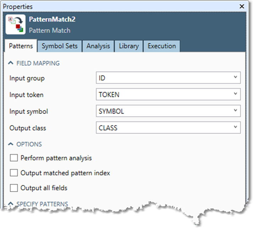The height and width of the screenshot is (229, 253).
Task: Click the PatternMatch2 node name
Action: (x=52, y=20)
